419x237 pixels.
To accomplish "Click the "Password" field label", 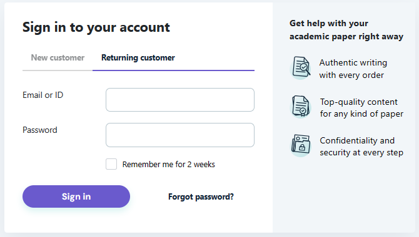I will click(40, 130).
